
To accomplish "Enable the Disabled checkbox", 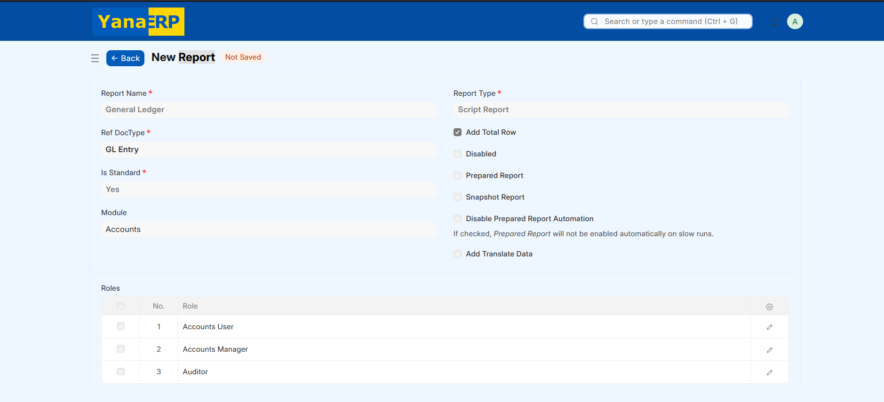I will coord(457,154).
